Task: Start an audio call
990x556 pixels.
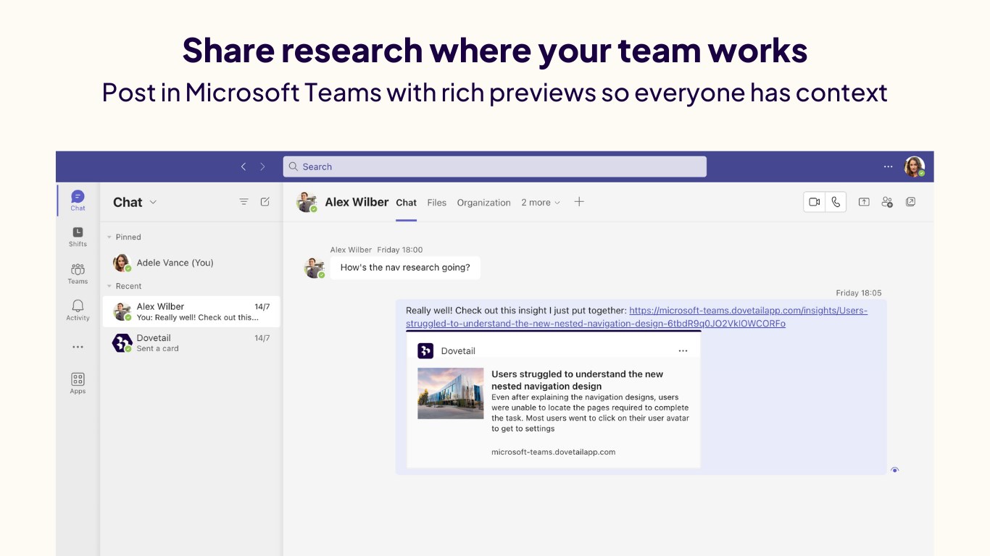Action: 836,202
